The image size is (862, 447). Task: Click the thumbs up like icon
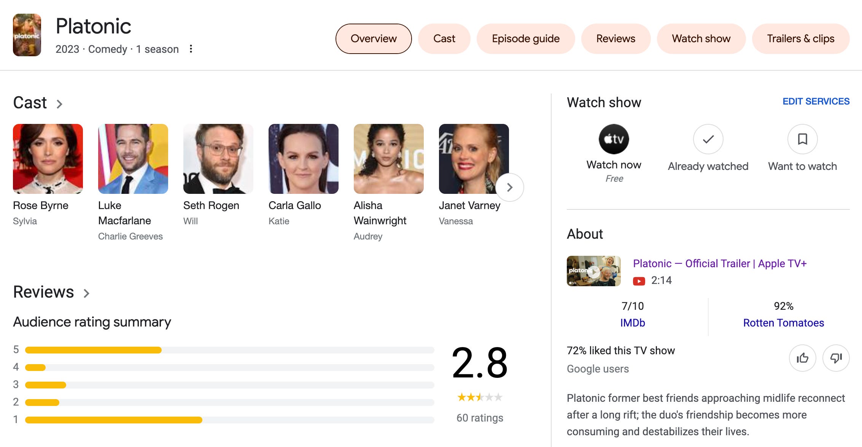tap(802, 358)
